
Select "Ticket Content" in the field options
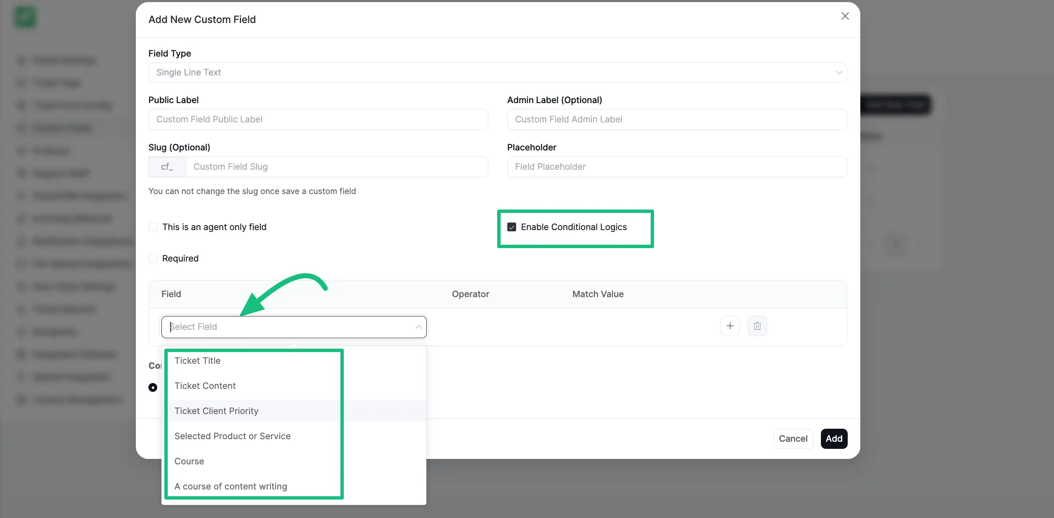(x=205, y=386)
